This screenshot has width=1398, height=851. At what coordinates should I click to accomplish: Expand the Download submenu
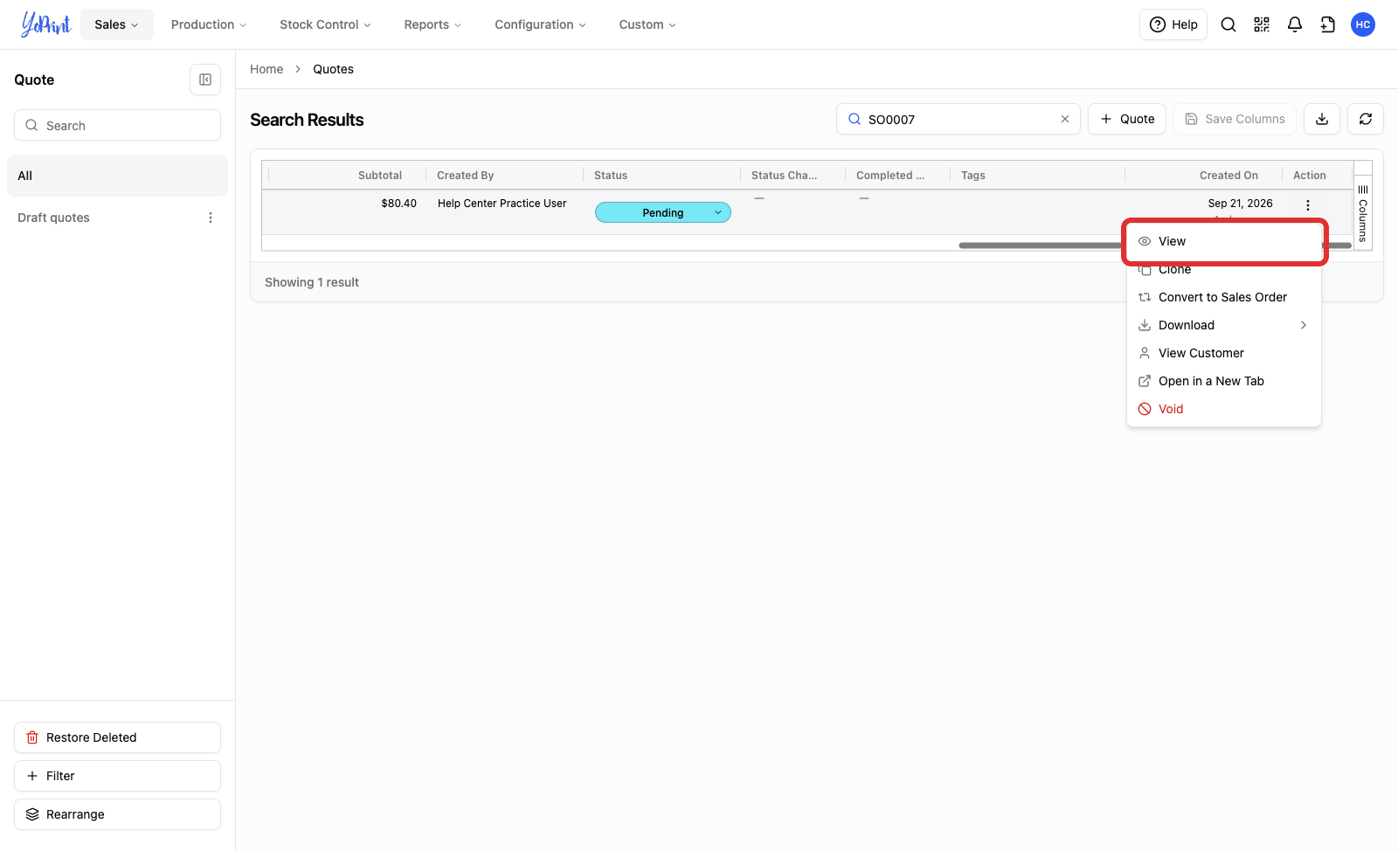(x=1223, y=325)
